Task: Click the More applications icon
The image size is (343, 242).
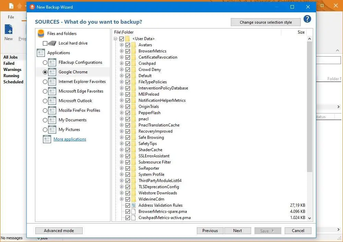Action: tap(47, 139)
